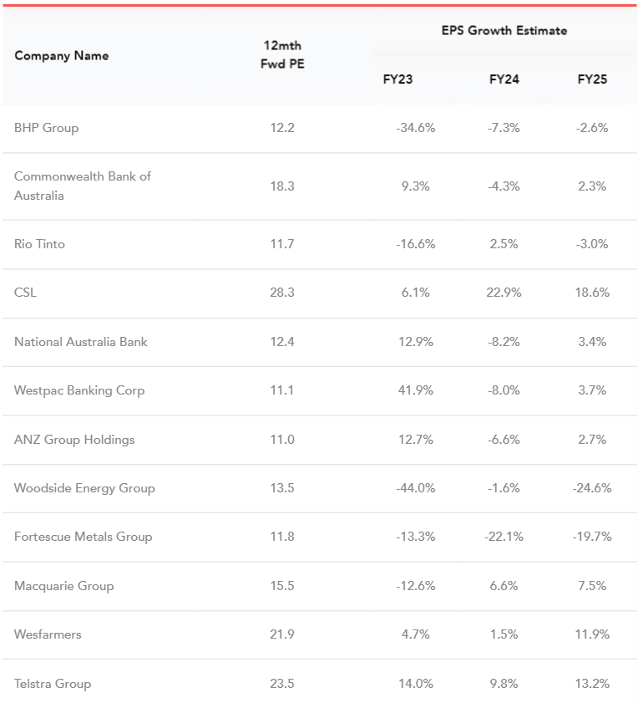
Task: Click ANZ Group Holdings name
Action: click(x=74, y=440)
